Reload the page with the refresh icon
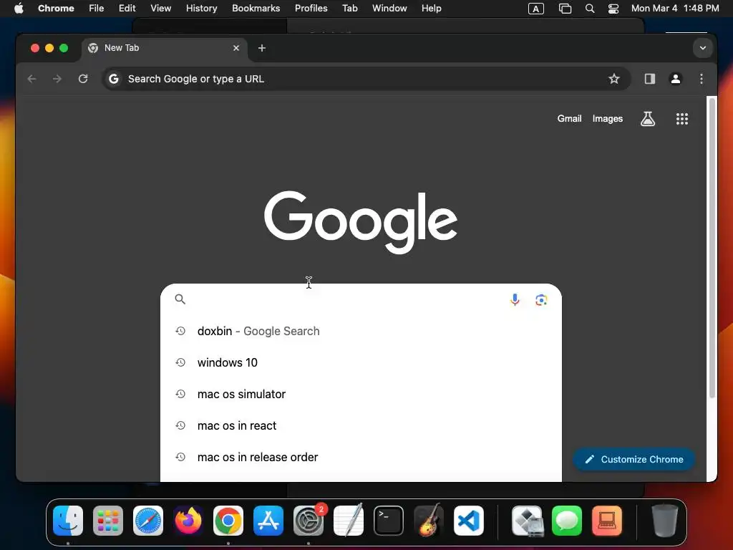The height and width of the screenshot is (550, 733). 83,79
